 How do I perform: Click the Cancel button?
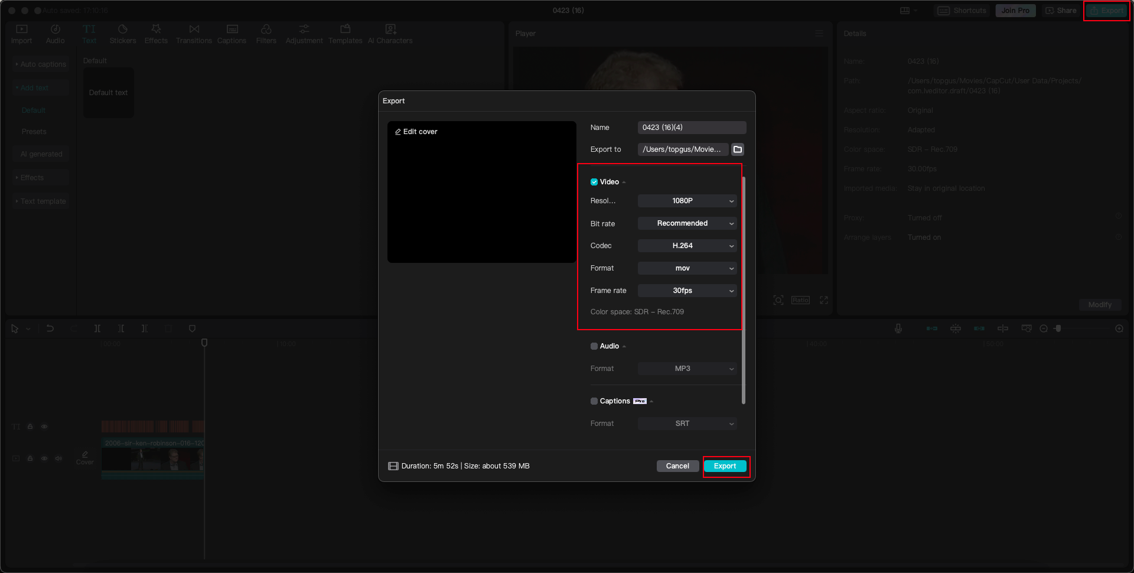pyautogui.click(x=677, y=466)
